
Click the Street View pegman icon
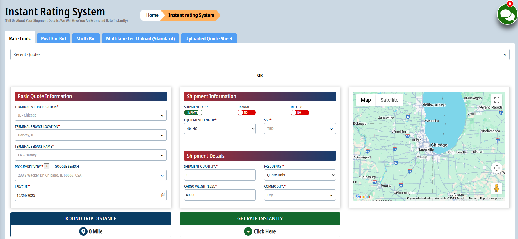(x=496, y=188)
